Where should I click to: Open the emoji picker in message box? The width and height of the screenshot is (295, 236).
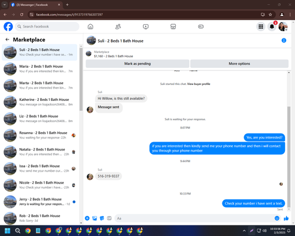(x=277, y=218)
